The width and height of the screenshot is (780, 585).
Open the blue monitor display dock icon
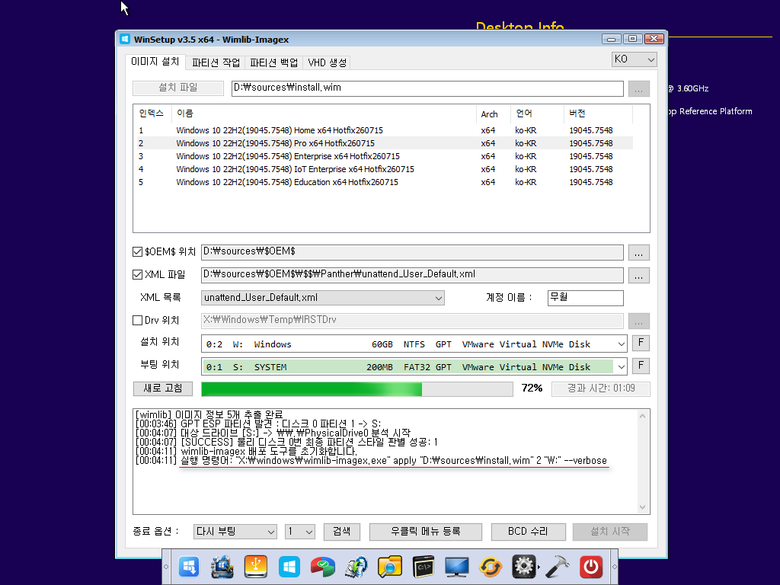[x=457, y=567]
